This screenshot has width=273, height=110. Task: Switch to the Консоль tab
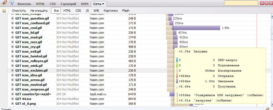(24, 4)
